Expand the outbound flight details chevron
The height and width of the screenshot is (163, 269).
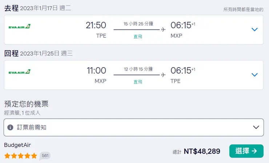[254, 29]
